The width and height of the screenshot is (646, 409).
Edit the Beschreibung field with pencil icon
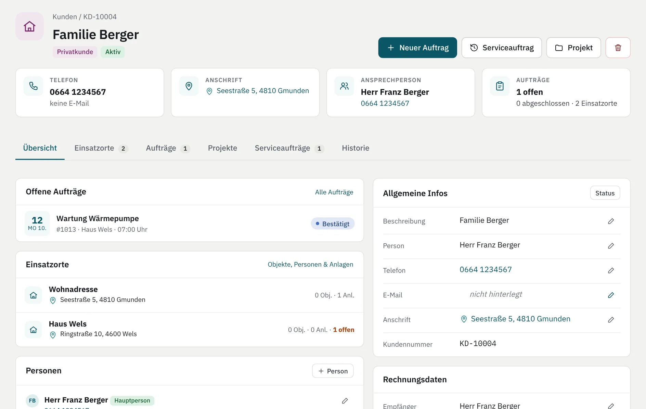[x=611, y=221]
